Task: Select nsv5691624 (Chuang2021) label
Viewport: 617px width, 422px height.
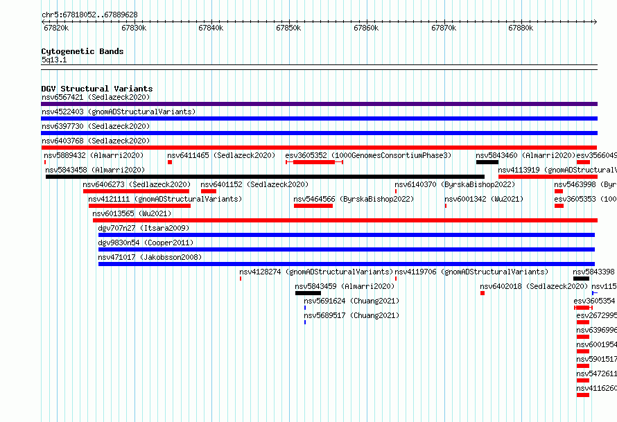Action: pos(351,301)
